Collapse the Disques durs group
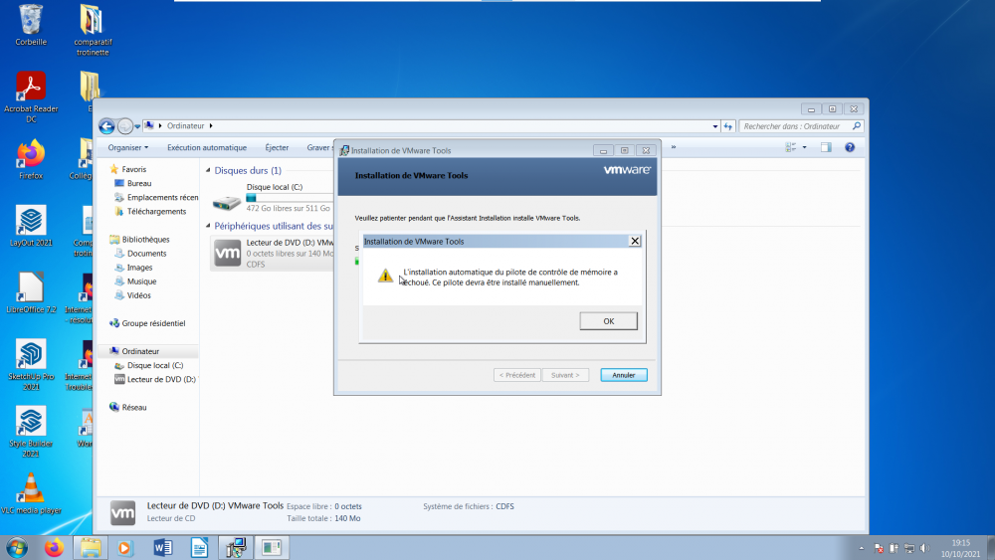Viewport: 995px width, 560px height. (x=208, y=171)
